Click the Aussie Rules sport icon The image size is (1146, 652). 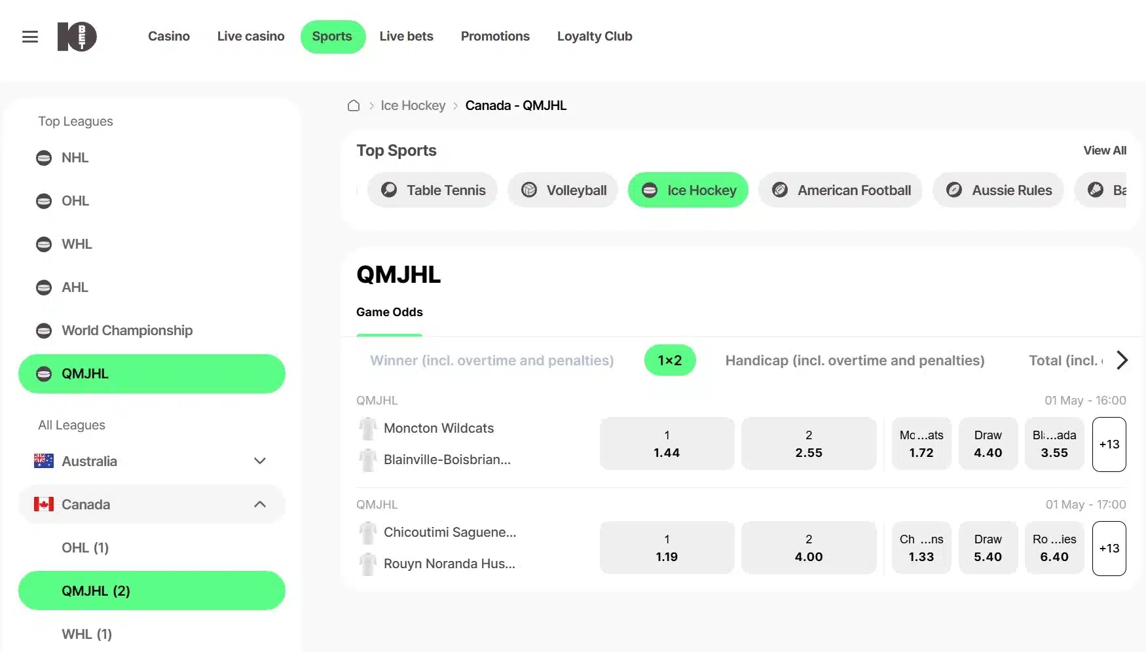coord(955,190)
